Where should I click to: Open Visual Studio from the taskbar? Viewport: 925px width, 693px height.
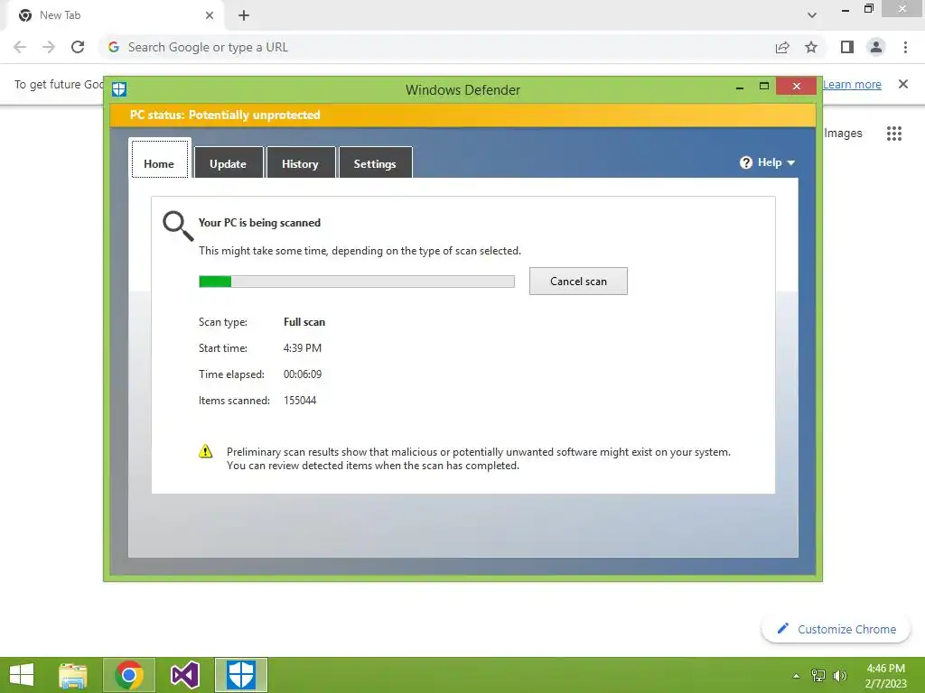point(184,675)
